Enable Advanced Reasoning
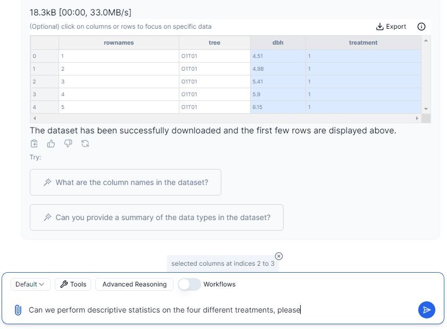Screen dimensions: 447x329 pos(134,284)
